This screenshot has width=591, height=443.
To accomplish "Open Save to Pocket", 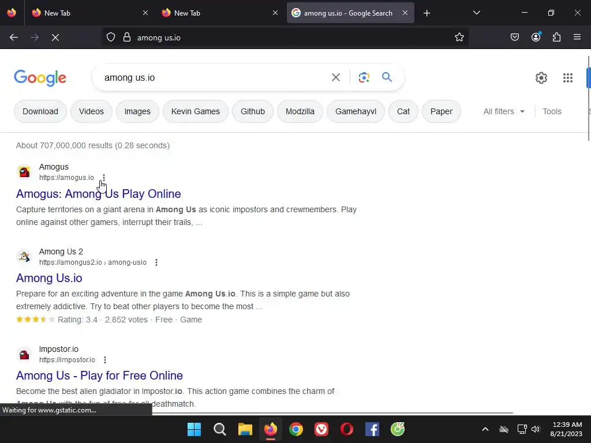I will click(x=514, y=37).
